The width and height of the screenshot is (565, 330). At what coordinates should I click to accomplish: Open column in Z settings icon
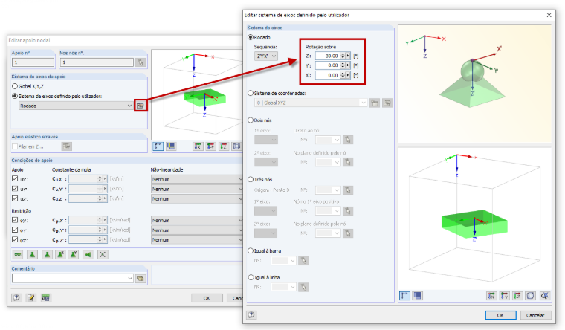67,146
